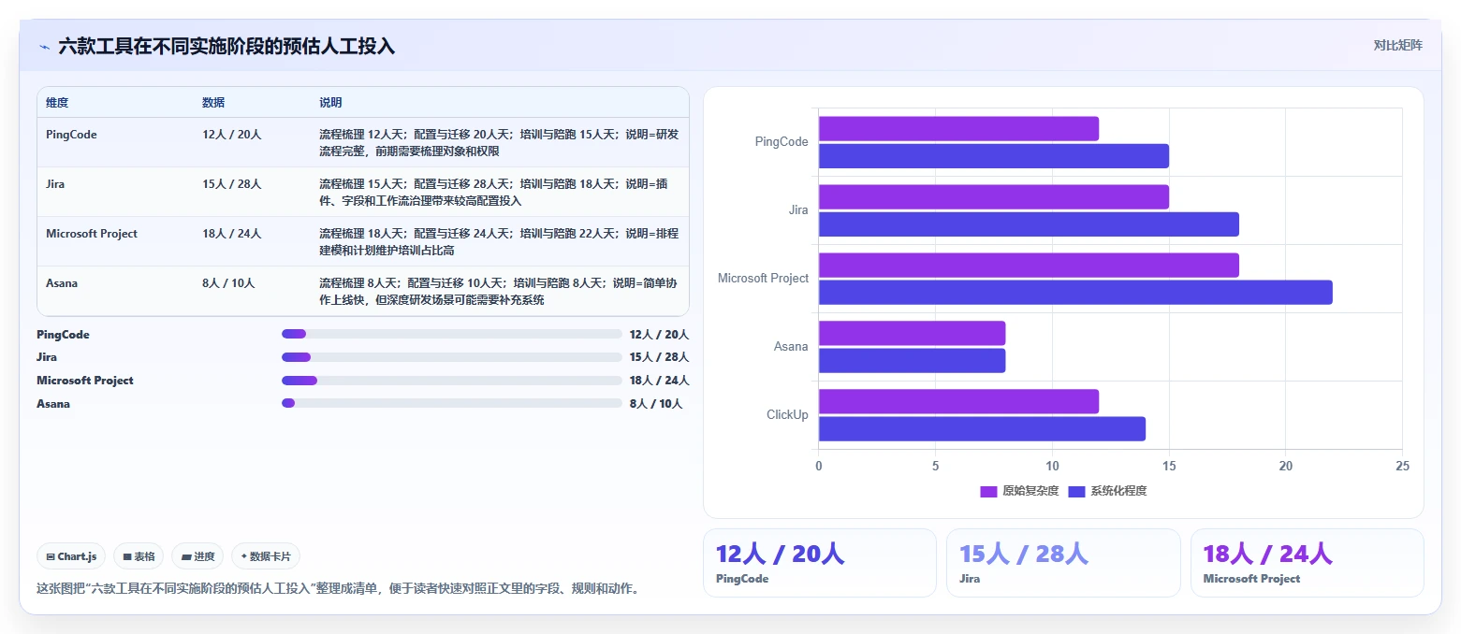Viewport: 1461px width, 634px height.
Task: Click 8人 / 10人 value beside Asana progress bar
Action: click(x=655, y=404)
